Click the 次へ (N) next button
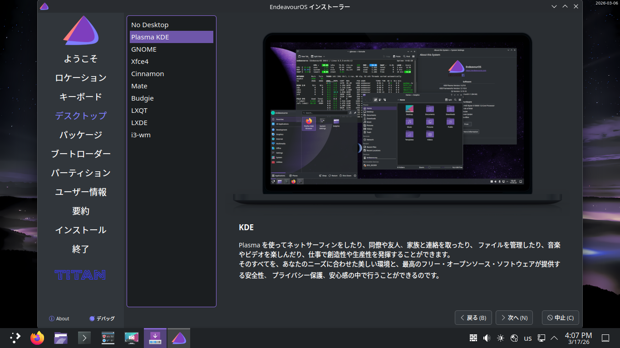 514,318
